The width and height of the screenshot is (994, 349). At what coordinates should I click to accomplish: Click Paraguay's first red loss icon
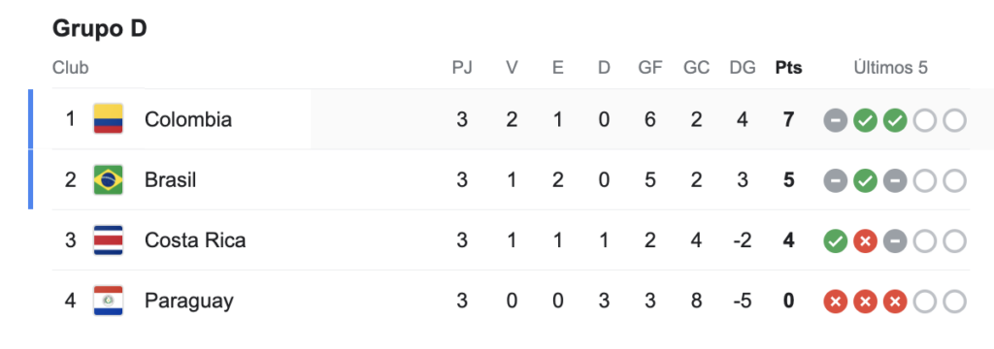(x=836, y=301)
